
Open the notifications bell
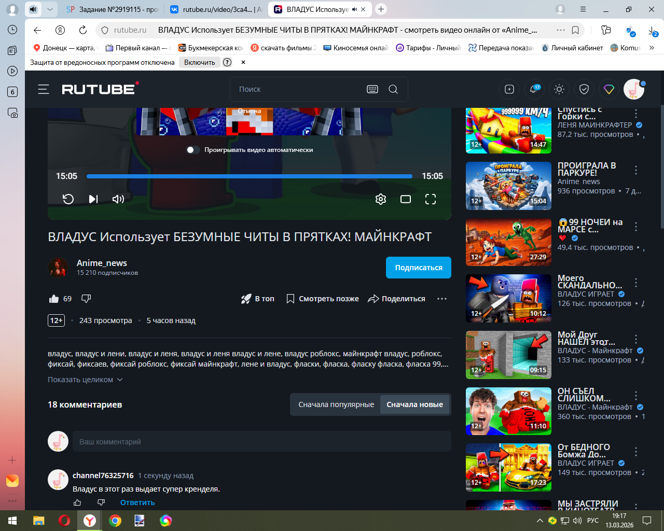pyautogui.click(x=534, y=89)
